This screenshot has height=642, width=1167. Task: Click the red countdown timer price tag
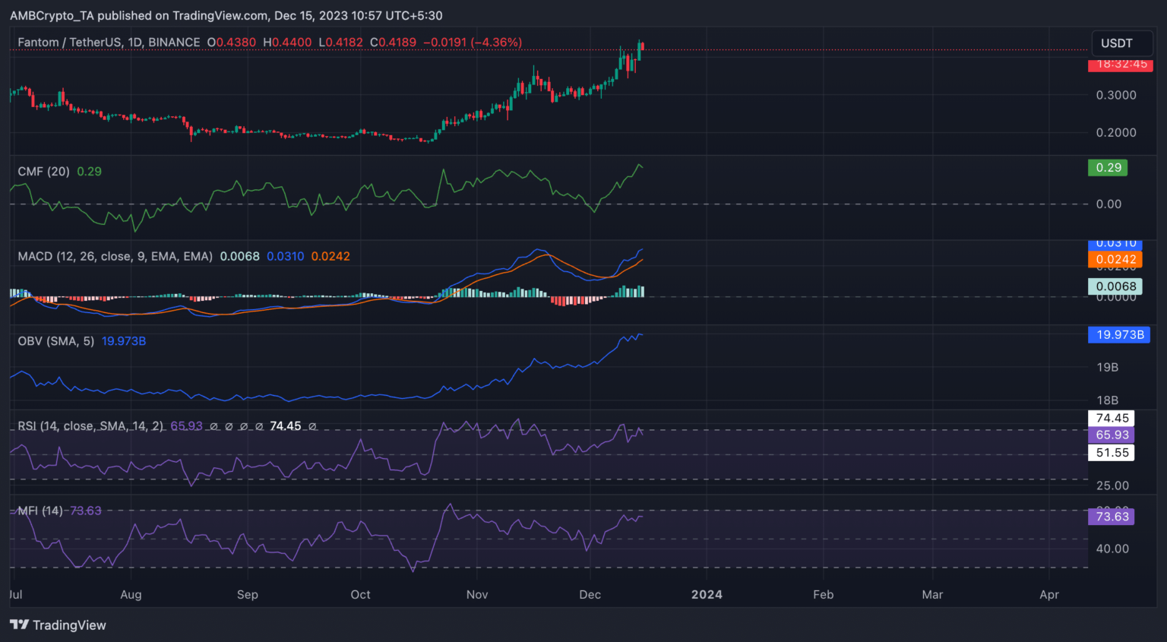pos(1121,65)
